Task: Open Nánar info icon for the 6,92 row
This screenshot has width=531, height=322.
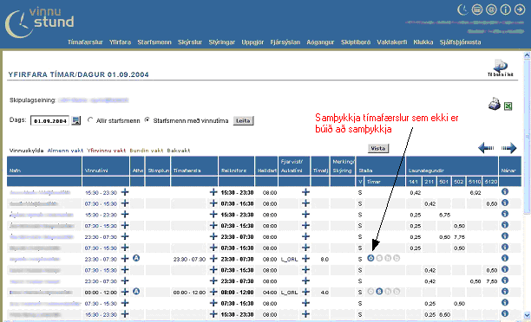Action: tap(505, 191)
